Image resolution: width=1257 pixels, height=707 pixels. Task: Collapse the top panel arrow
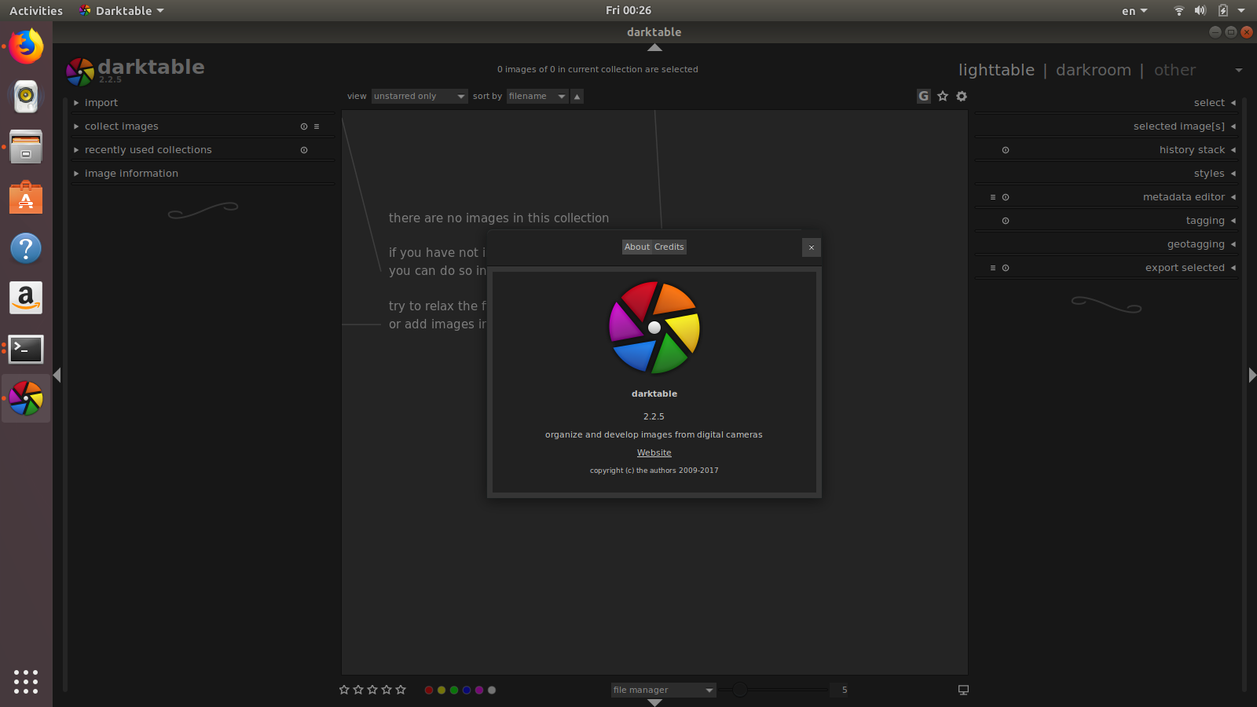pyautogui.click(x=654, y=48)
